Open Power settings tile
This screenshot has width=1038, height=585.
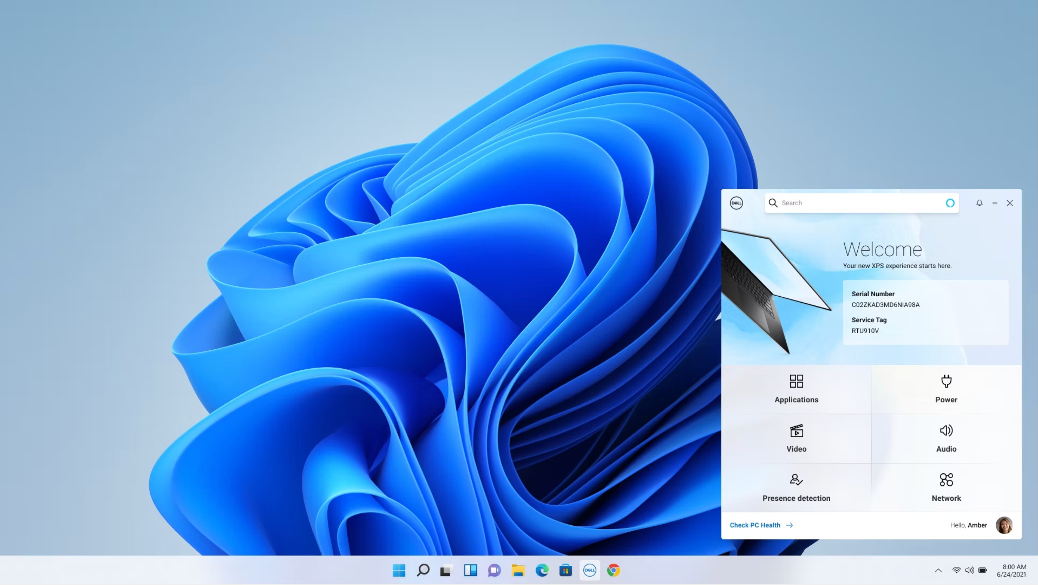click(946, 389)
